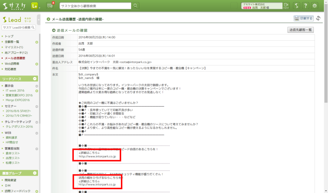Click the Sasuke S icon in header
328x193 pixels.
click(x=296, y=6)
